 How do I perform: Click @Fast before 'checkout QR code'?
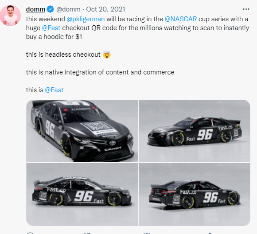51,28
